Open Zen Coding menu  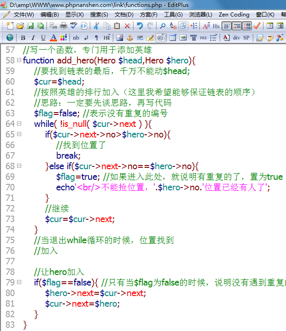point(234,15)
